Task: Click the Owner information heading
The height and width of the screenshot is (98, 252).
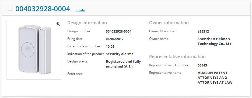Action: point(169,23)
